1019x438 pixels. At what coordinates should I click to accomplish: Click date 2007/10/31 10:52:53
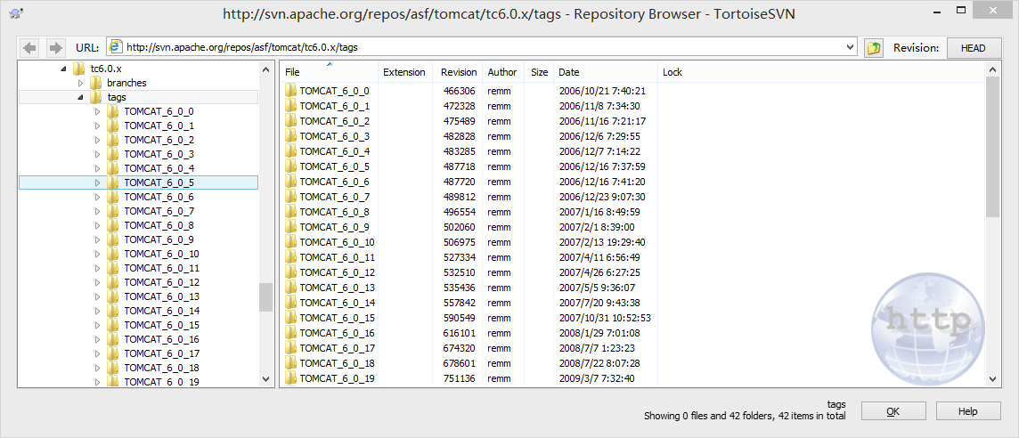605,318
